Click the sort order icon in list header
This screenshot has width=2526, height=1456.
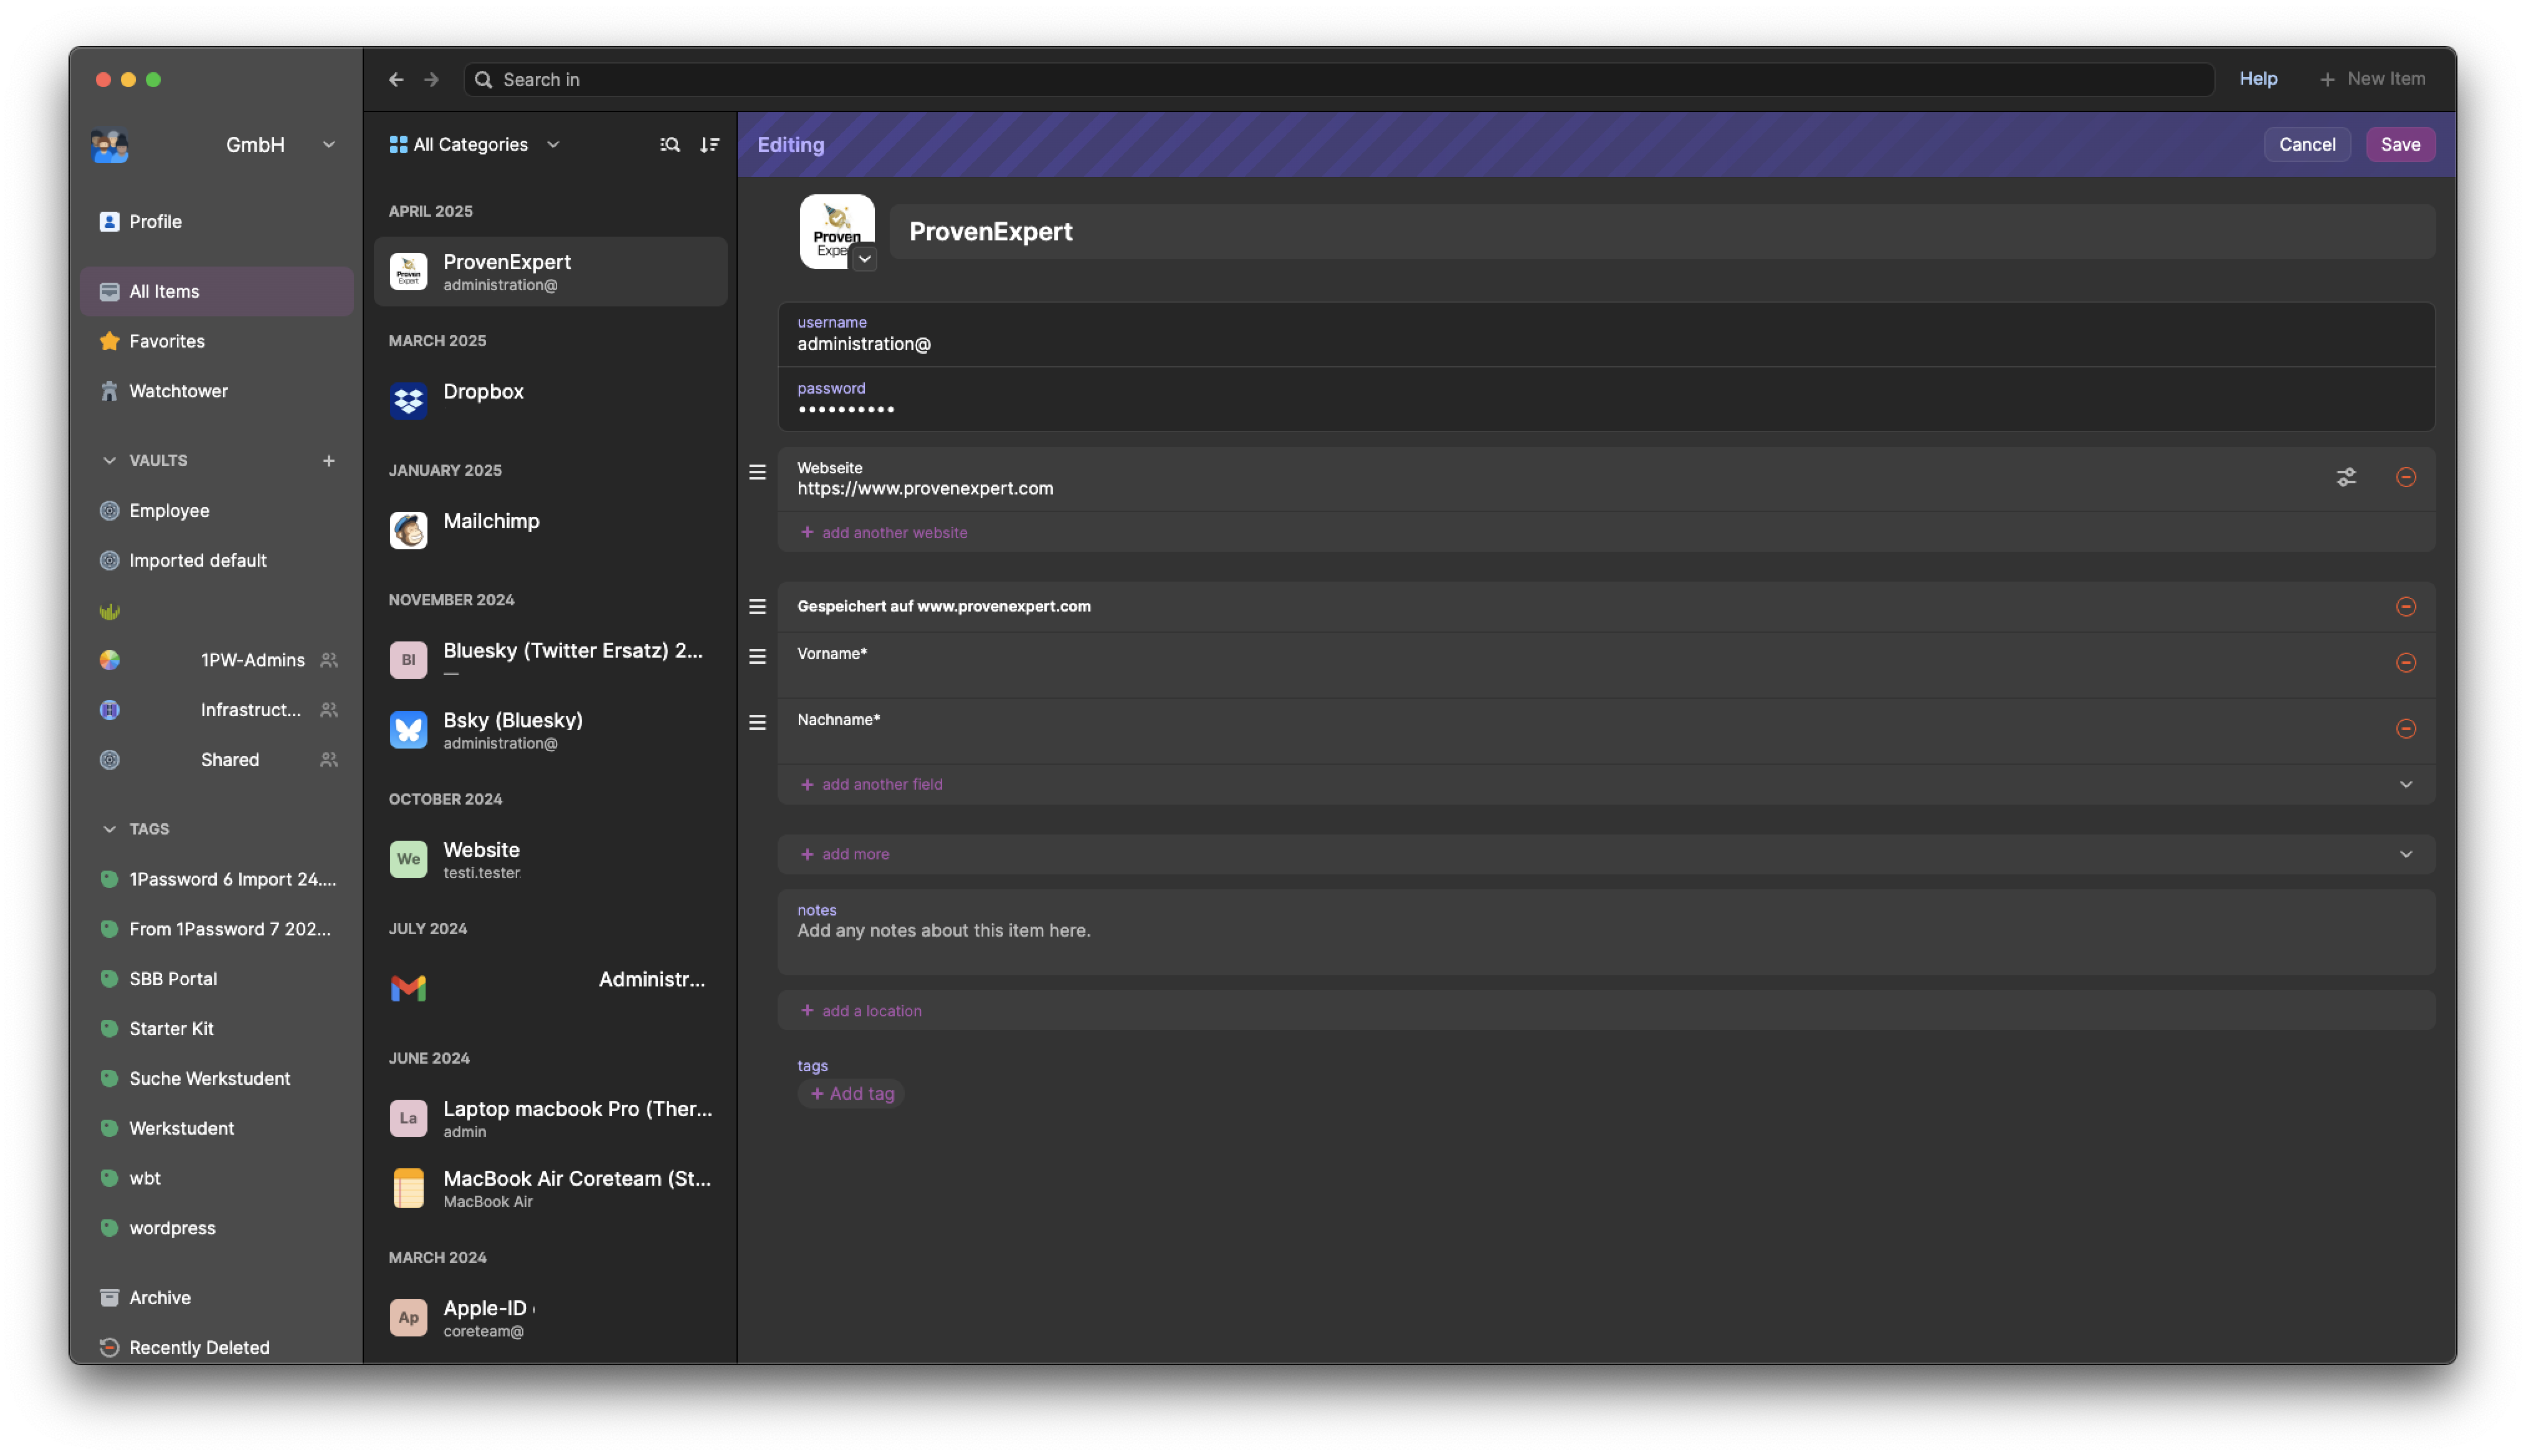click(709, 145)
